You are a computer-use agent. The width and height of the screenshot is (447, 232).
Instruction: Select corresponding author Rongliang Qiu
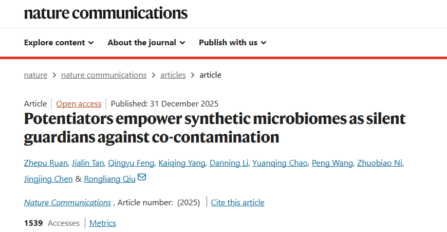pyautogui.click(x=109, y=179)
